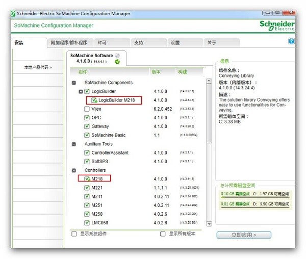Select the LMC058 row label
The image size is (306, 259).
tap(100, 223)
